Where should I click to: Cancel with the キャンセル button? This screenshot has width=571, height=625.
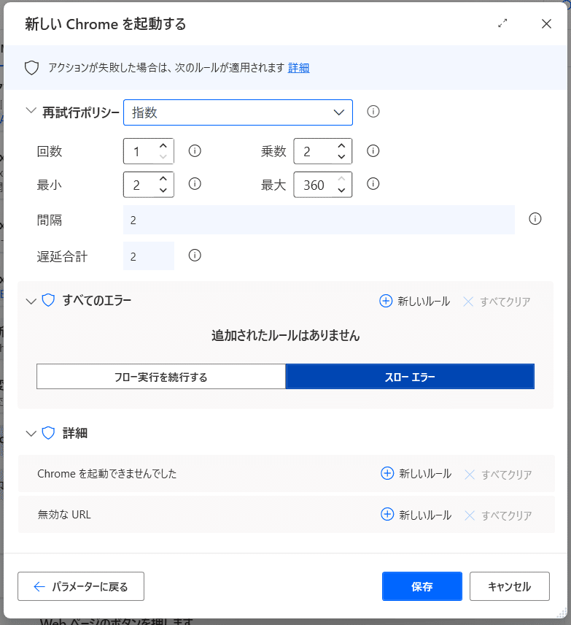pos(510,586)
